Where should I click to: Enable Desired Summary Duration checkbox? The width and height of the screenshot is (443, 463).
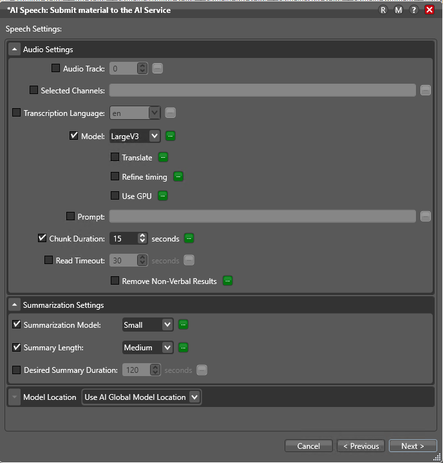coord(16,370)
